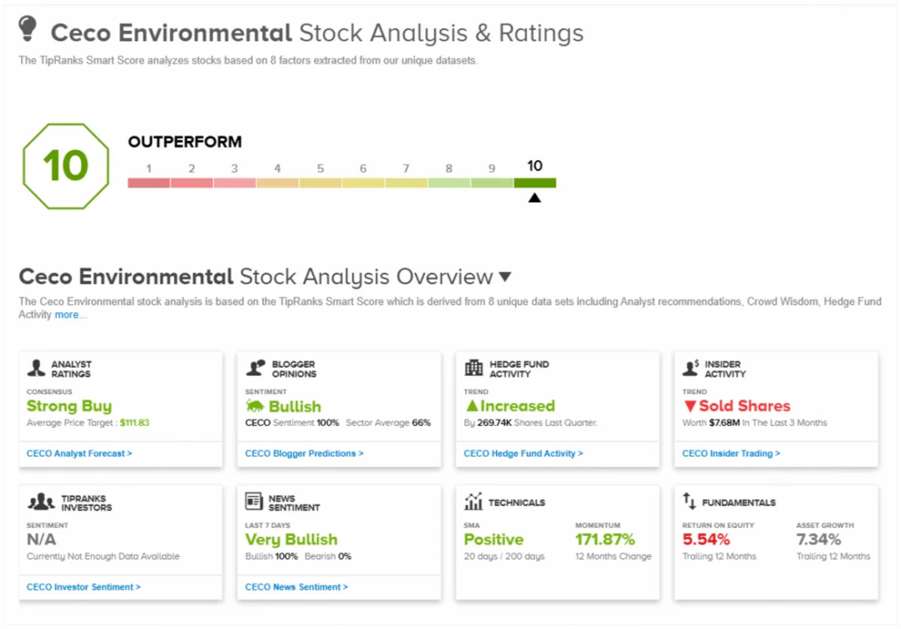Click the Increased trend text

coord(517,406)
